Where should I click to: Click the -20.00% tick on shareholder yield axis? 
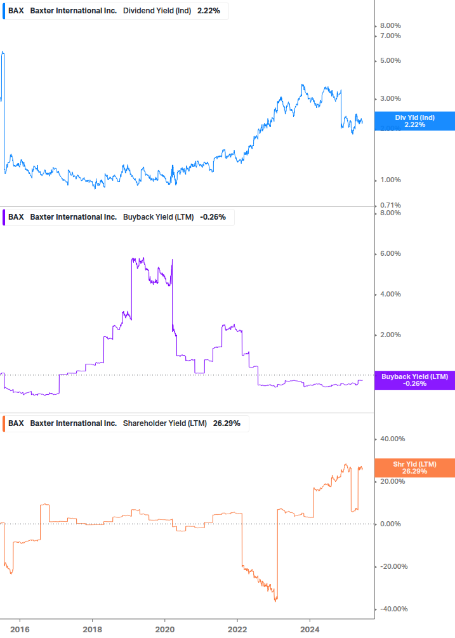(393, 566)
